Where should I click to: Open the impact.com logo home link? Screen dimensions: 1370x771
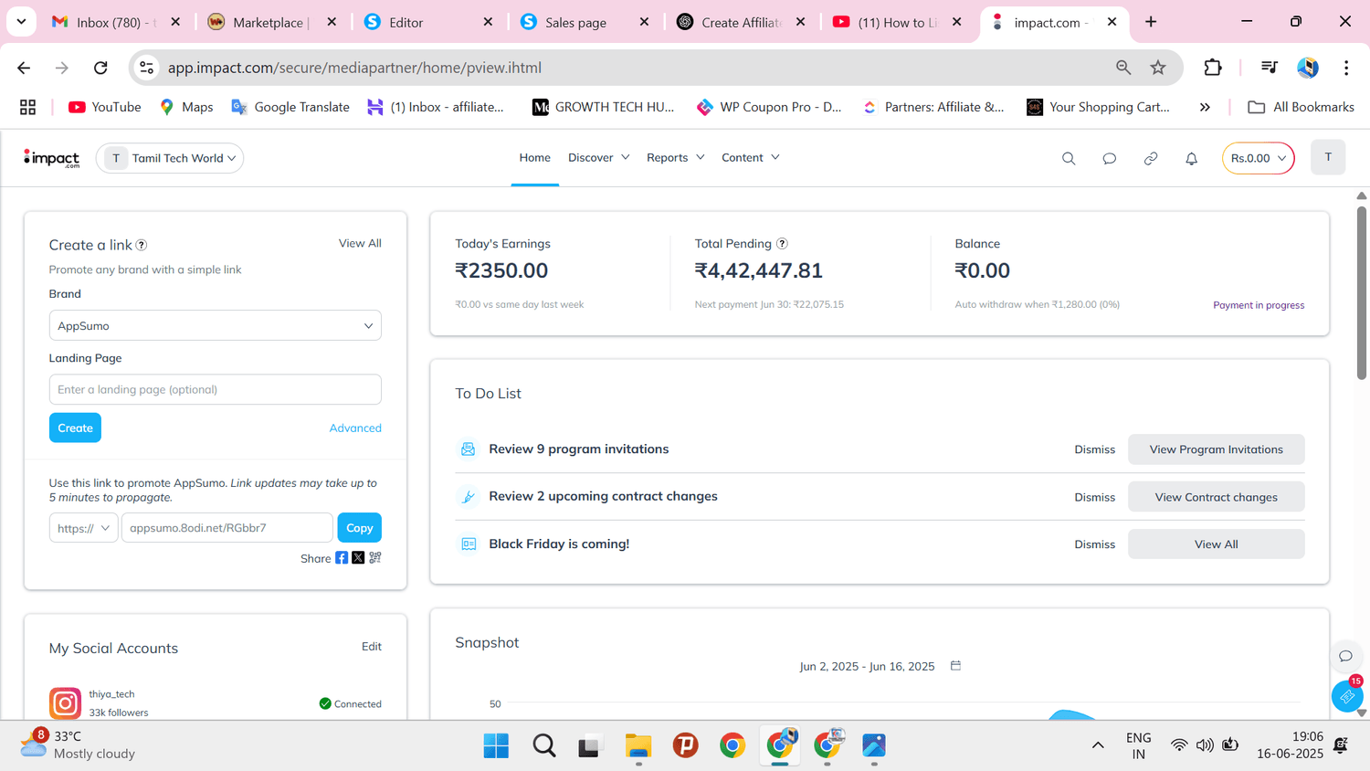tap(51, 158)
